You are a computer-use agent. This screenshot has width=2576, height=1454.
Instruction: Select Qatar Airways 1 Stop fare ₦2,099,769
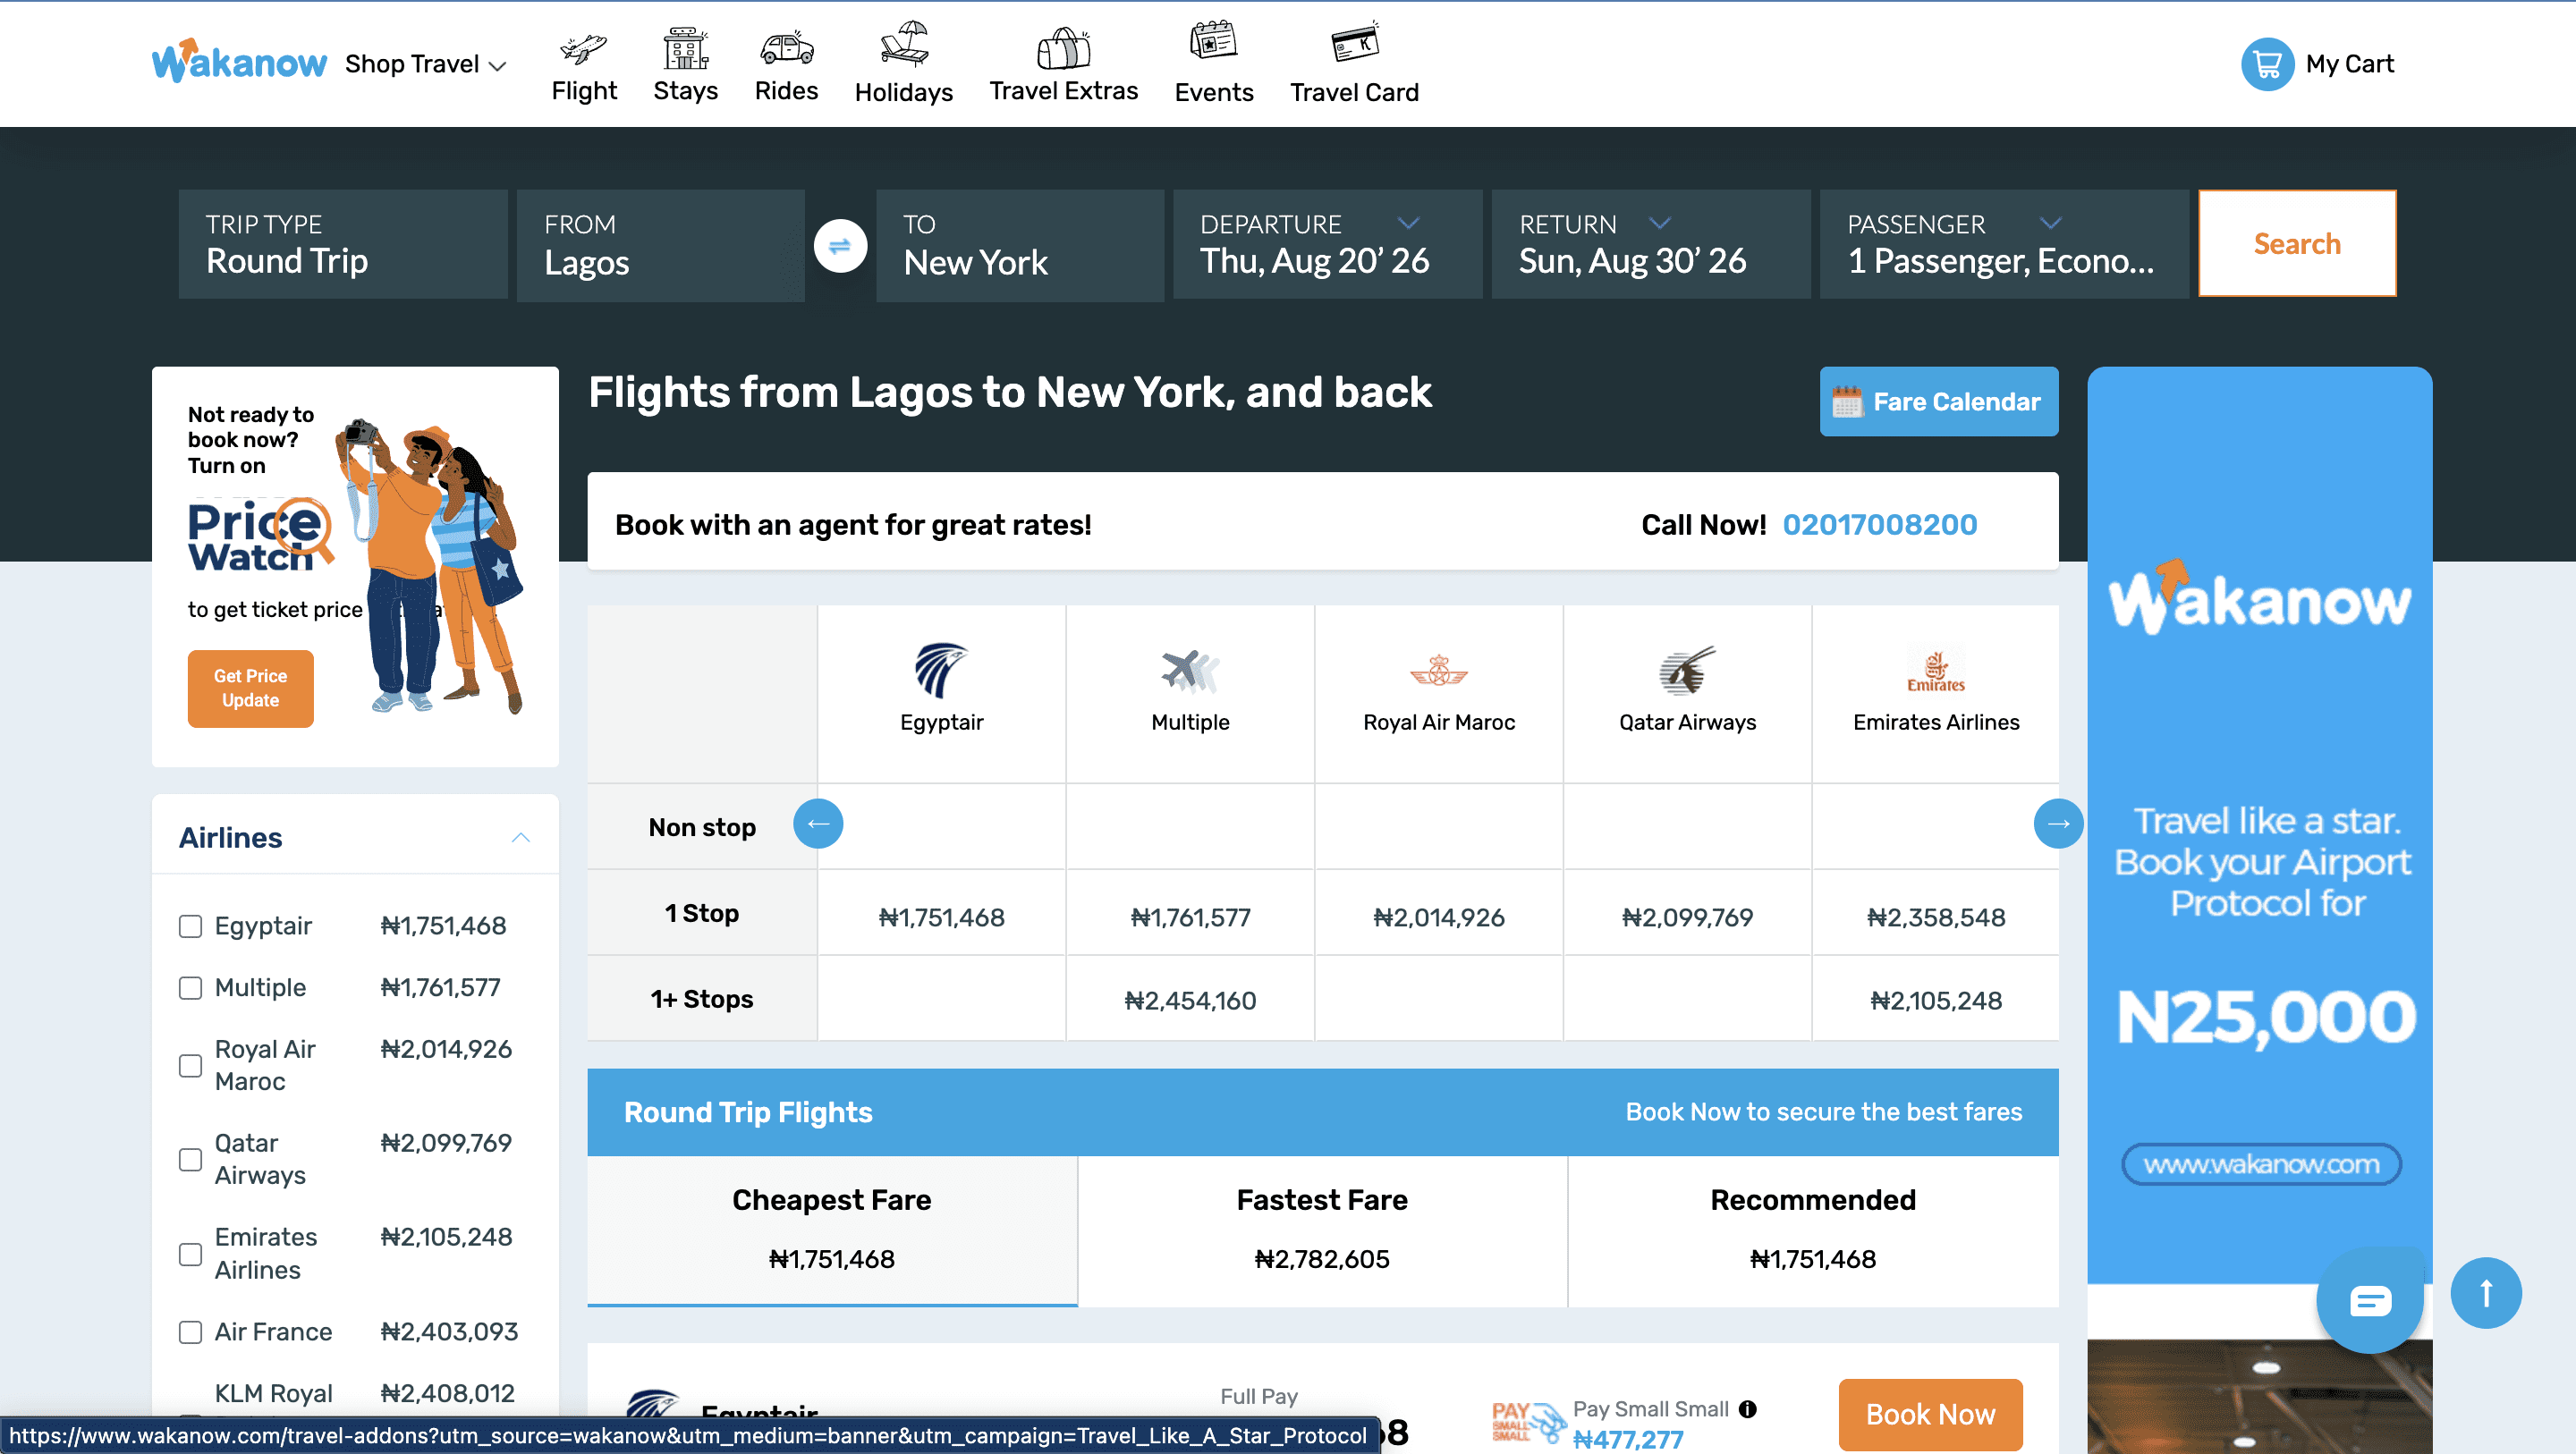[1687, 917]
